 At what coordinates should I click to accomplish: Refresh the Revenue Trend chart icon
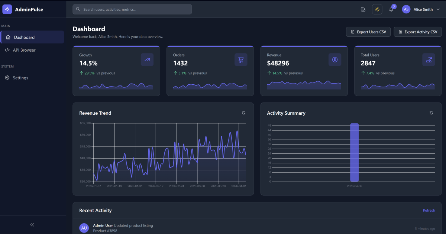[x=243, y=113]
